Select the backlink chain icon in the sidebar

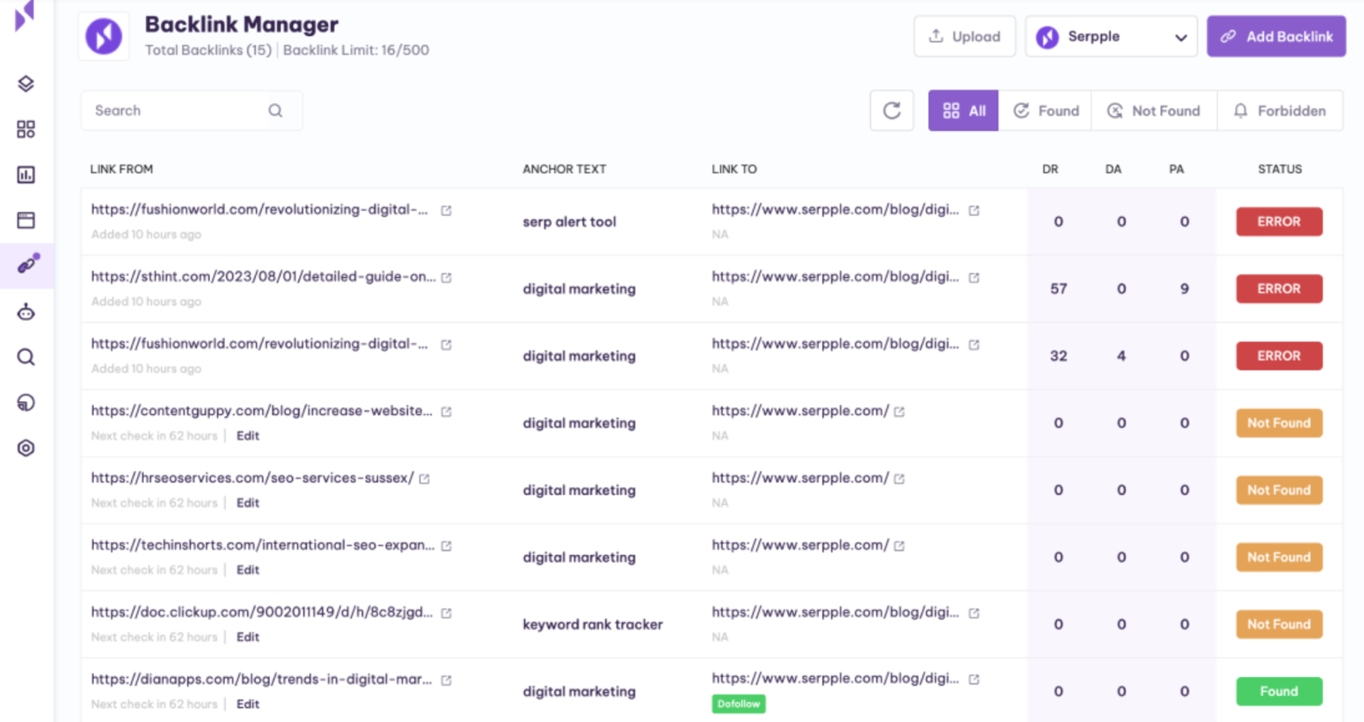pos(27,265)
